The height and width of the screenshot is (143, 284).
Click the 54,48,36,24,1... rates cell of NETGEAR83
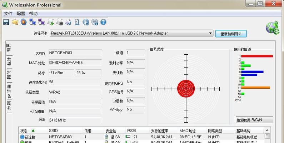click(163, 137)
